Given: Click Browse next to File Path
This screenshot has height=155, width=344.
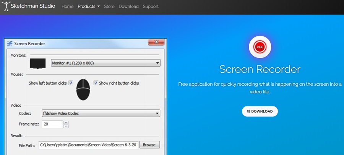Looking at the screenshot, I should point(149,145).
